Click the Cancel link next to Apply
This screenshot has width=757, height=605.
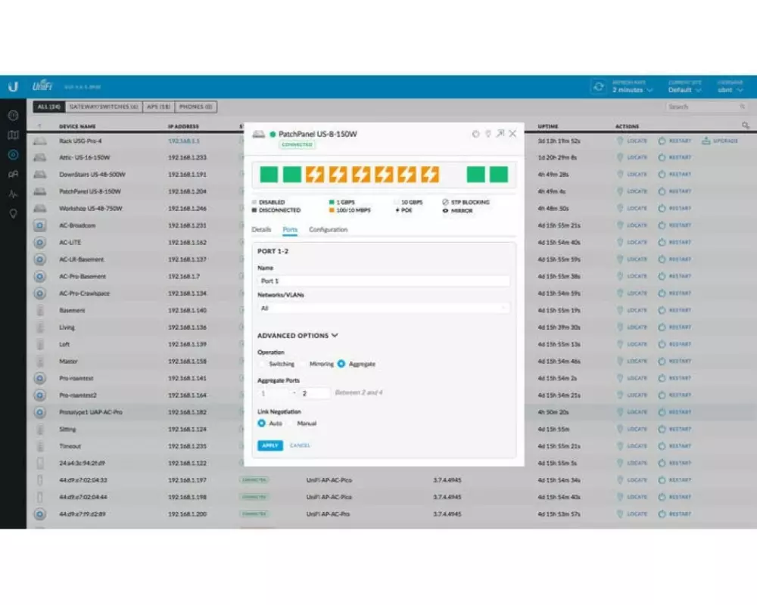300,445
